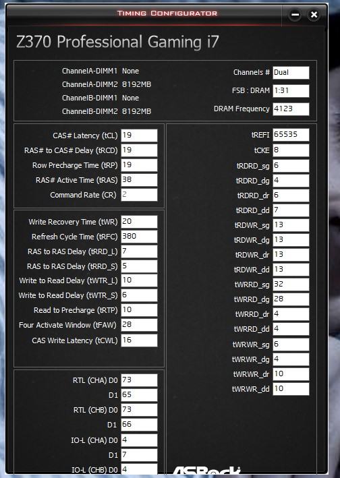The image size is (340, 478).
Task: Select the Write to Read Delay (tWTR_S) field
Action: tap(140, 295)
